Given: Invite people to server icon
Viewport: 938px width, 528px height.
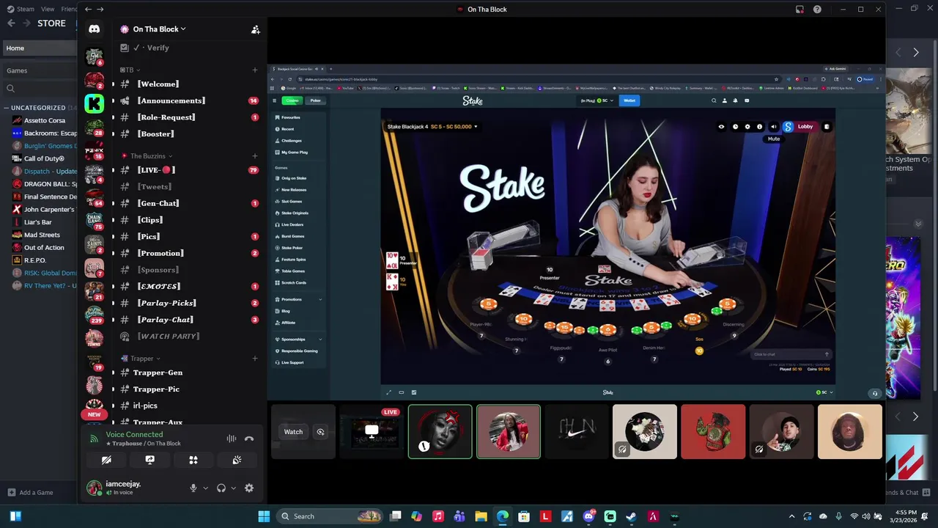Looking at the screenshot, I should point(255,29).
